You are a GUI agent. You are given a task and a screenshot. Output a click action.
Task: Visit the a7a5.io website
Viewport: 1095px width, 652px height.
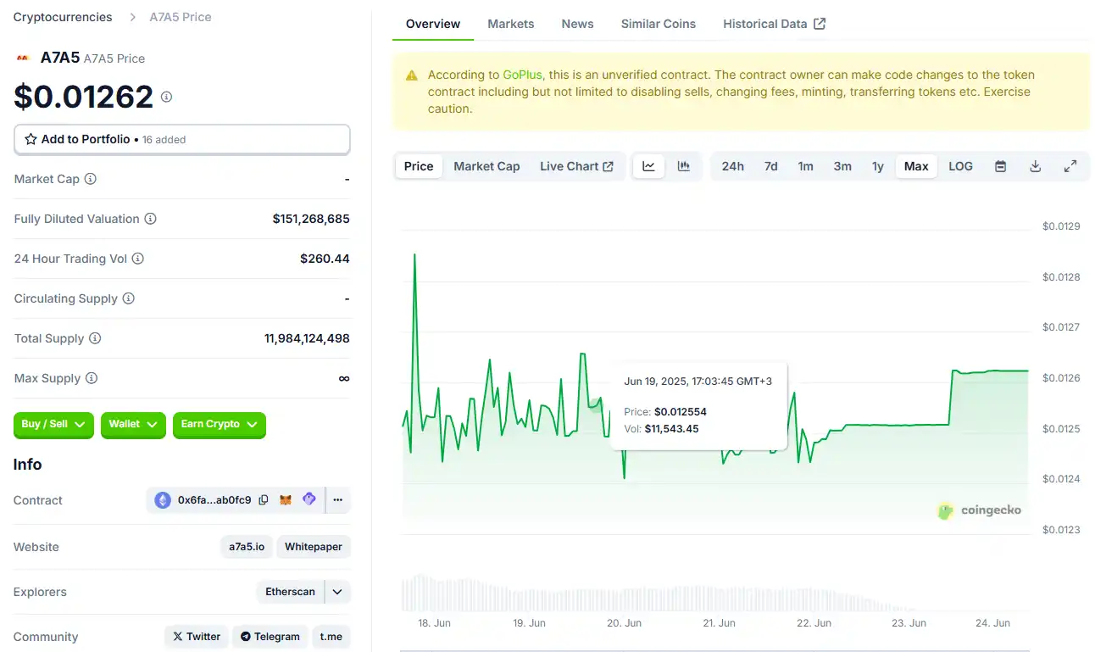[246, 546]
